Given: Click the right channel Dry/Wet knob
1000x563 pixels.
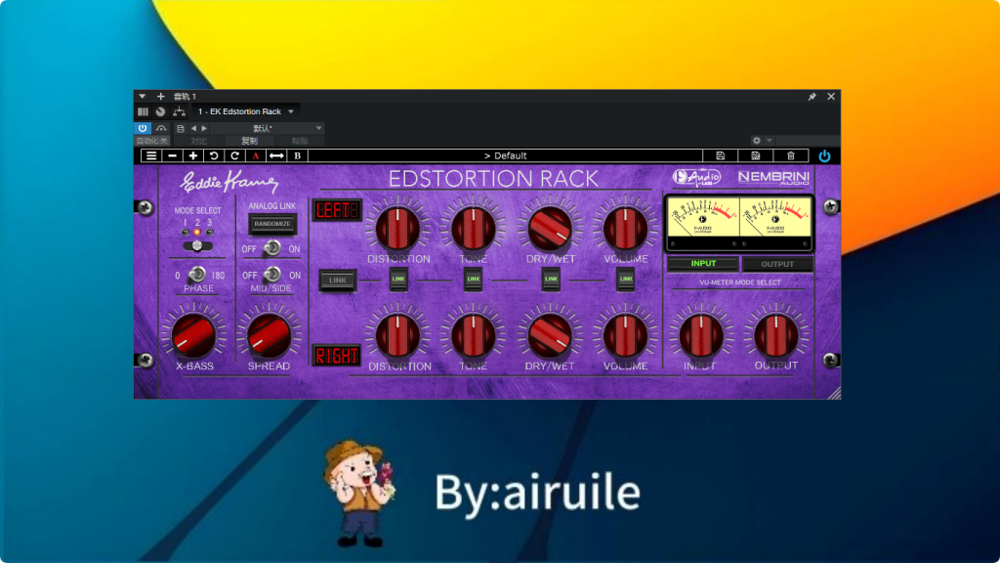Looking at the screenshot, I should 551,335.
